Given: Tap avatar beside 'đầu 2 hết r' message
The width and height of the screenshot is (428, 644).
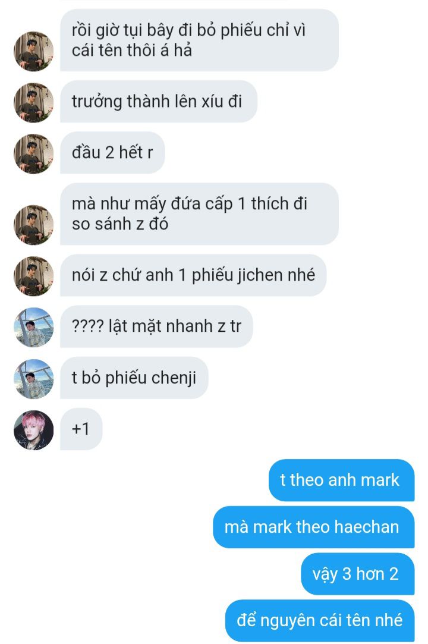Looking at the screenshot, I should pos(34,153).
